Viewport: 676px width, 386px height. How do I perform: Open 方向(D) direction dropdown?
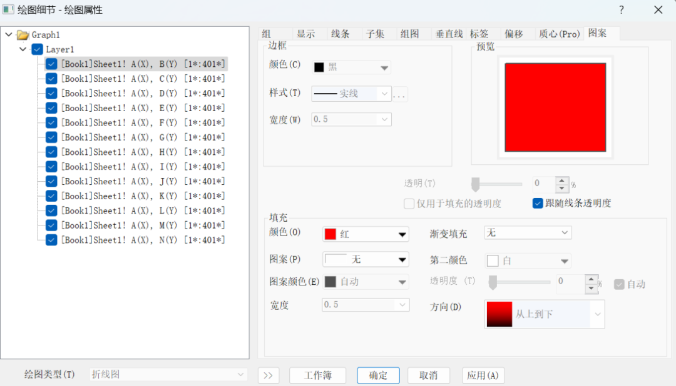pos(545,314)
